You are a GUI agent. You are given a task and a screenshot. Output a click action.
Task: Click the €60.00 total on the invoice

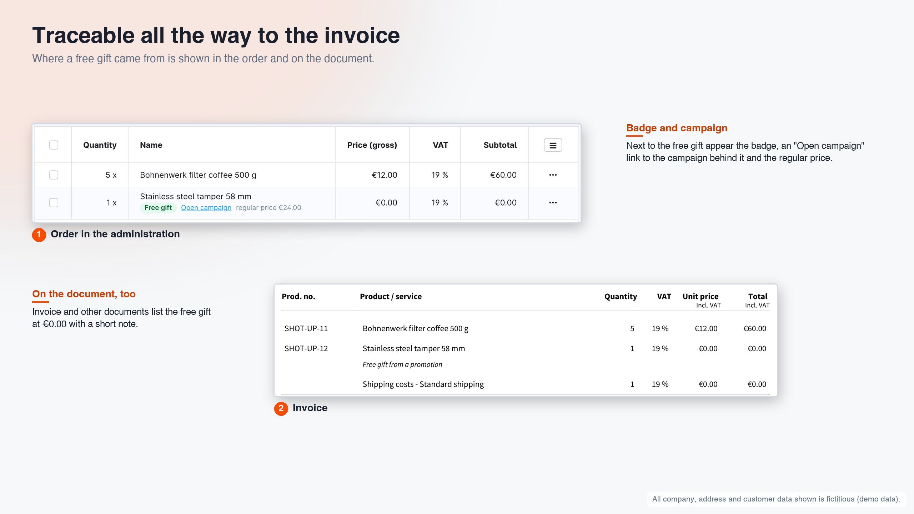point(755,328)
